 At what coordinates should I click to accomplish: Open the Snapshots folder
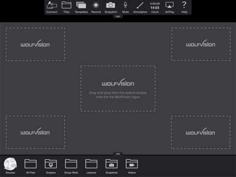[x=112, y=166]
